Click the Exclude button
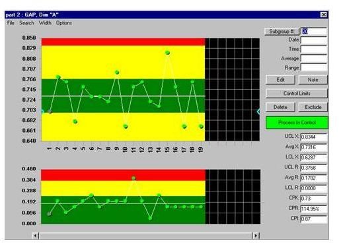The height and width of the screenshot is (243, 339). point(313,107)
